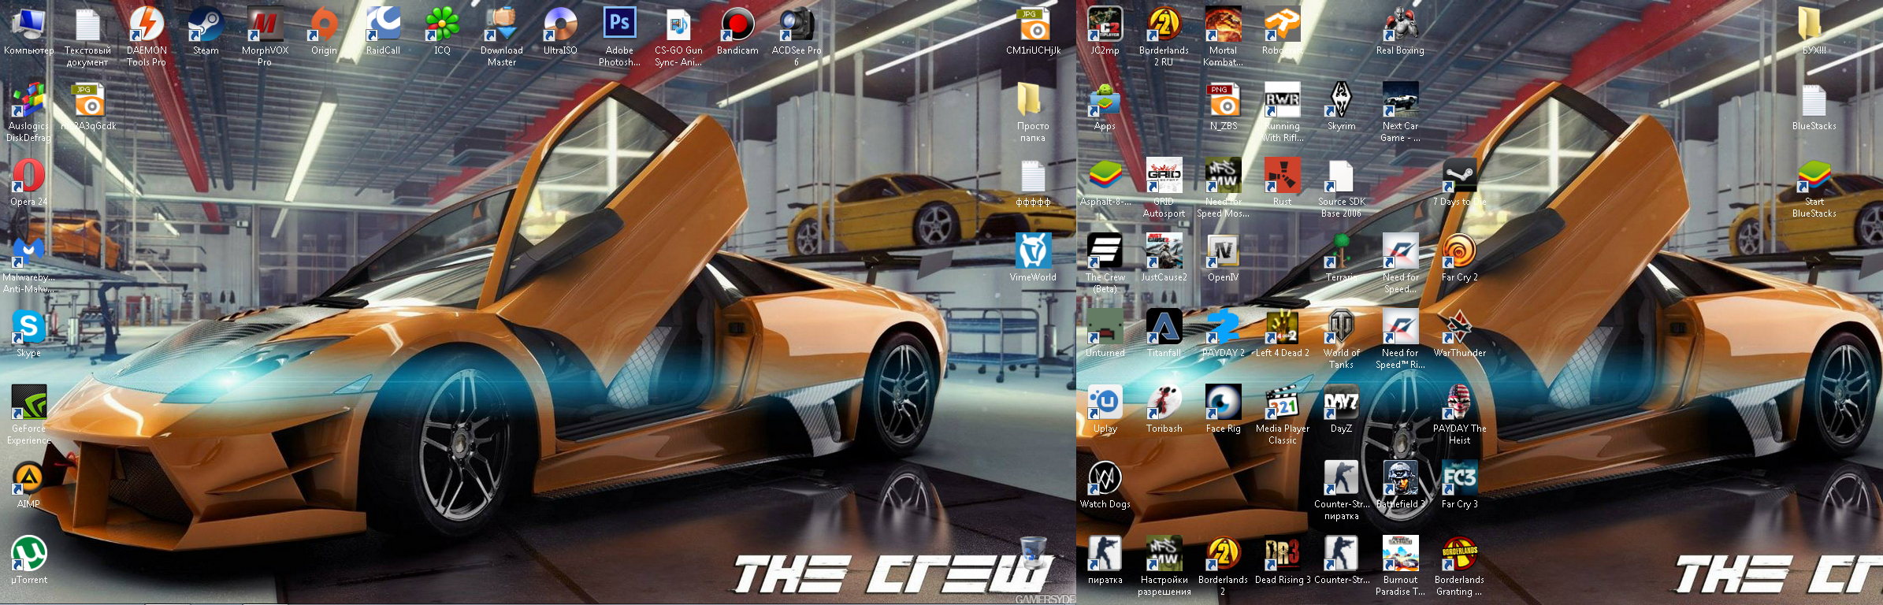Viewport: 1883px width, 605px height.
Task: Launch the JC2mp shortcut
Action: (1105, 25)
